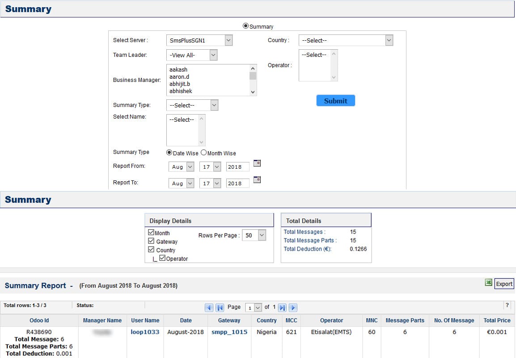Screen dimensions: 516x358
Task: Sort by the MCC column header
Action: click(x=291, y=320)
